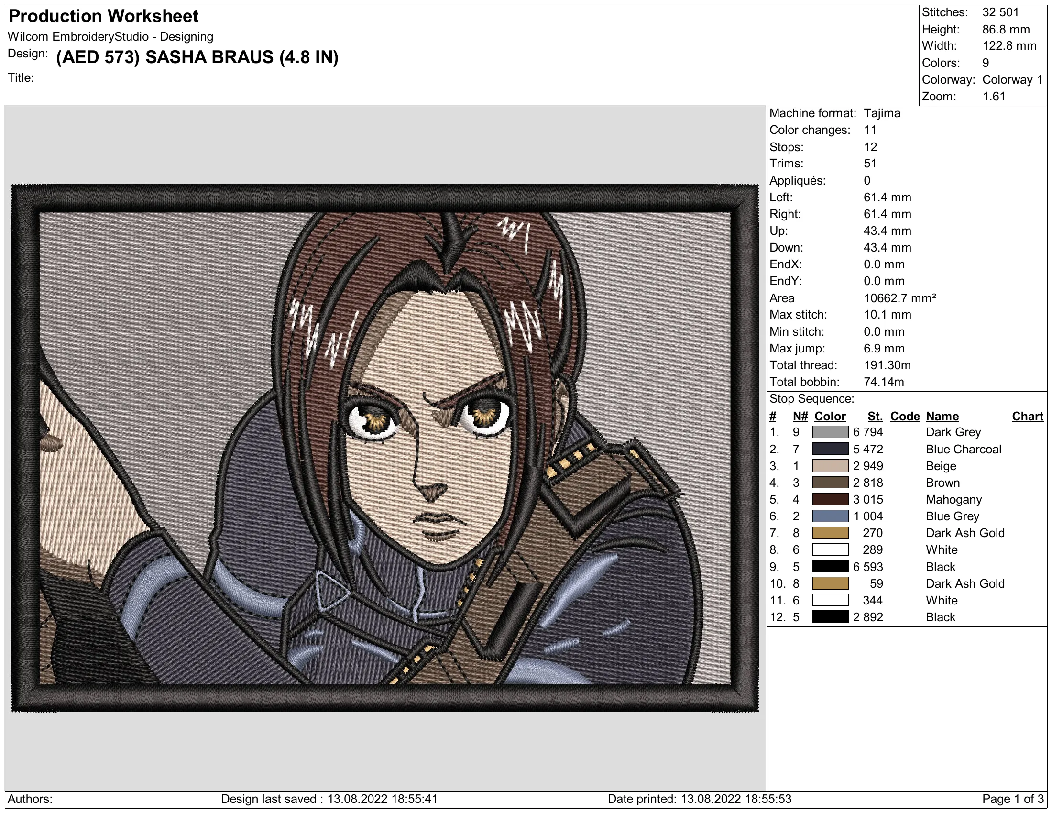Viewport: 1052px width, 813px height.
Task: Click the 'N#' column header
Action: click(x=800, y=416)
